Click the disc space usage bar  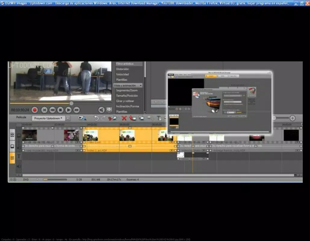[x=55, y=180]
